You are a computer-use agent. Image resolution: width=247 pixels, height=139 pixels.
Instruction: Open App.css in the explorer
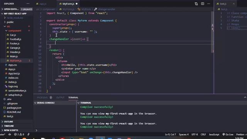[x=12, y=65]
